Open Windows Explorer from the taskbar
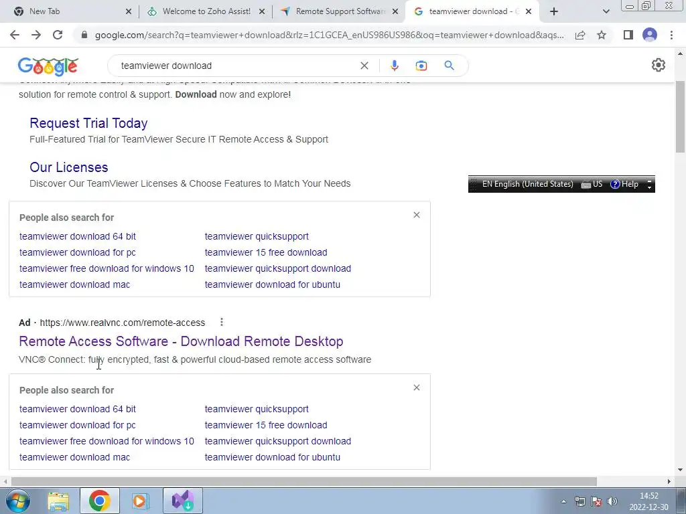 58,501
